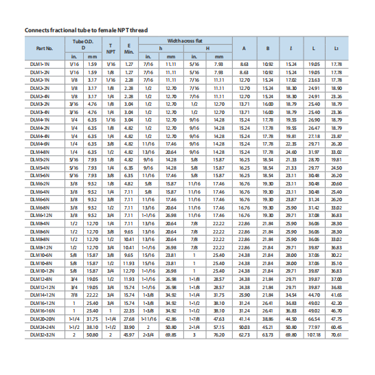
Task: Select the L1 column header
Action: tap(337, 49)
